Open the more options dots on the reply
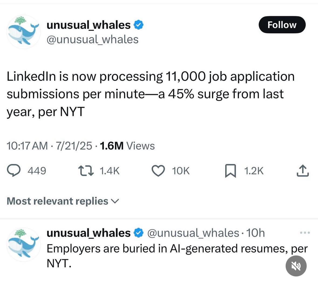This screenshot has height=288, width=318. (305, 232)
